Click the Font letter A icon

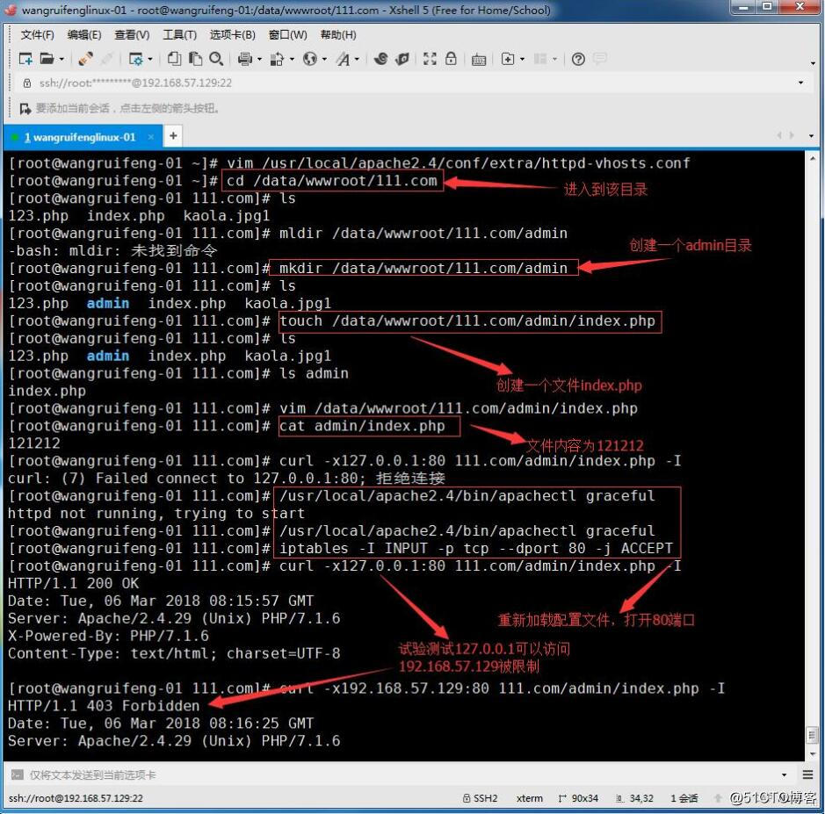[343, 59]
